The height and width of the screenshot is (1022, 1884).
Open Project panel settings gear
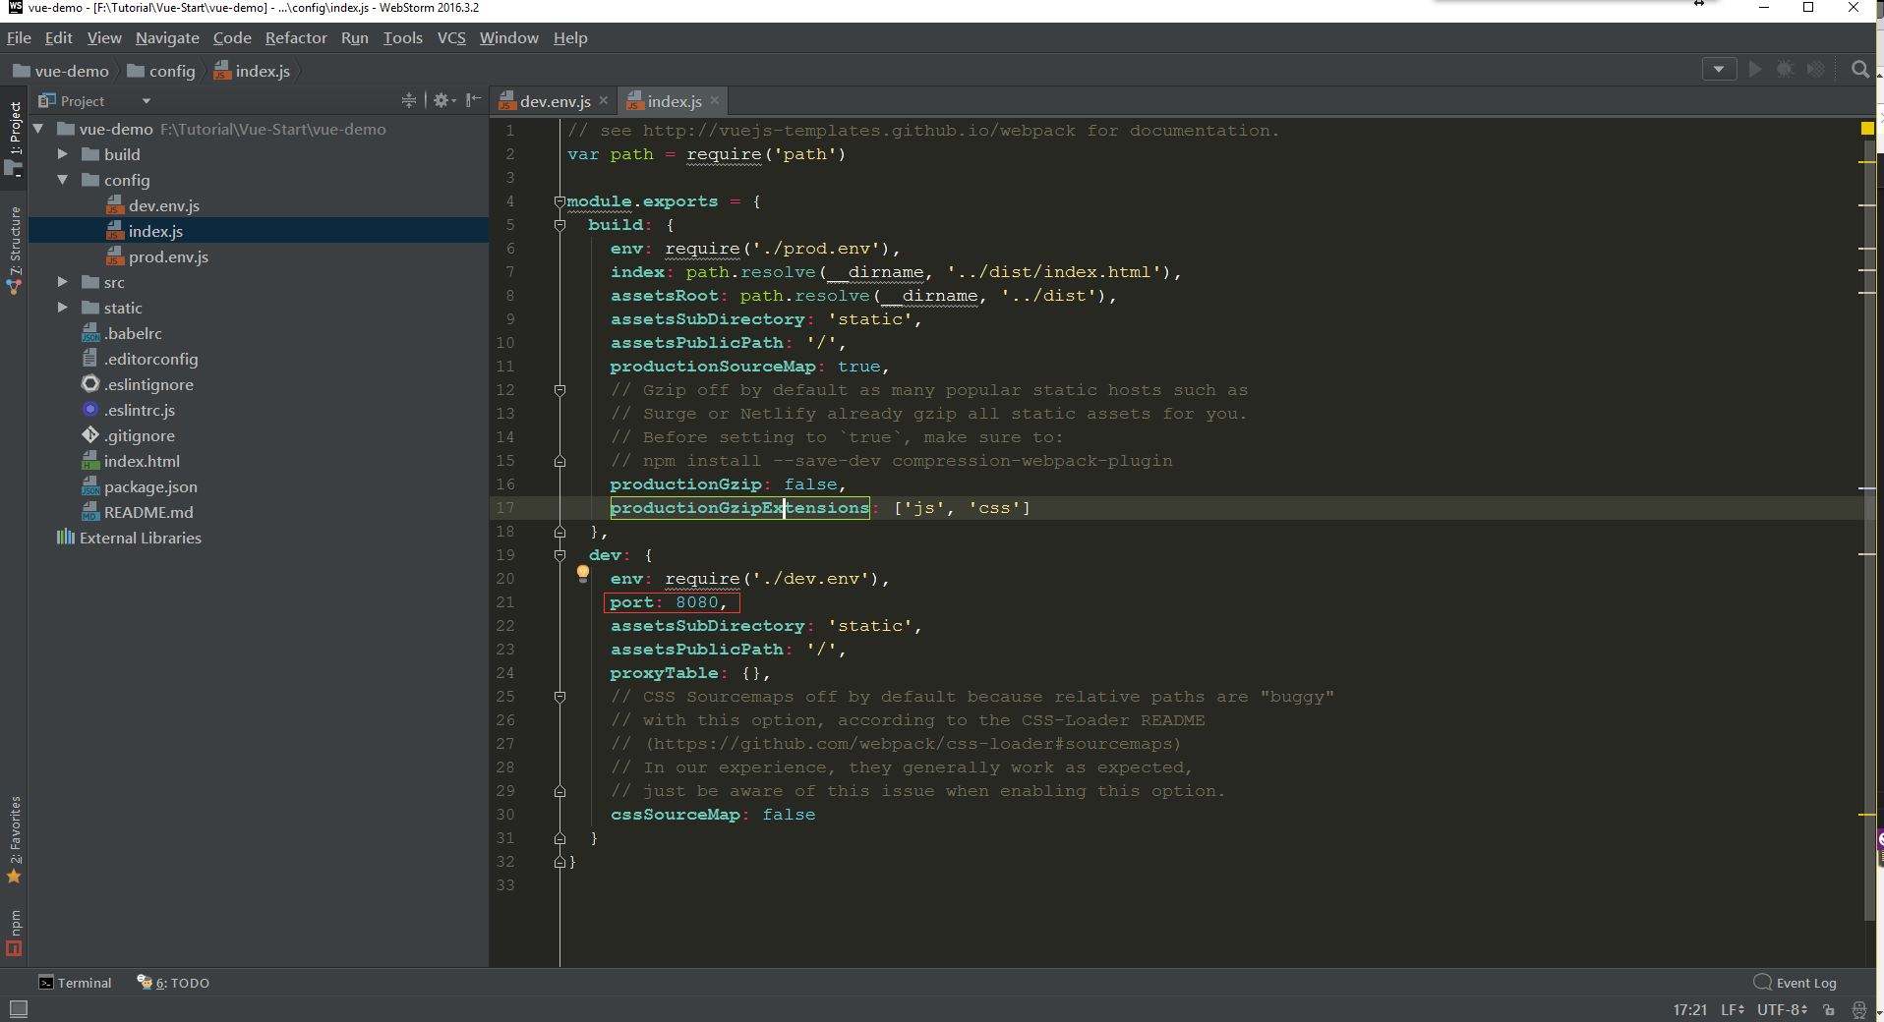tap(444, 100)
